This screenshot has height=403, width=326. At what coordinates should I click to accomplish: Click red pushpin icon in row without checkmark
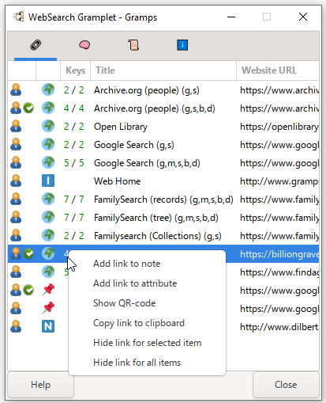coord(48,308)
